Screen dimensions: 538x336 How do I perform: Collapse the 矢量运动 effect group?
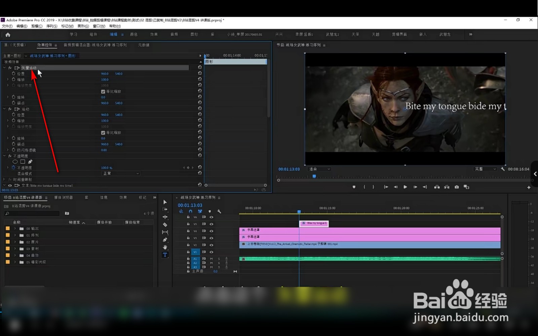4,68
